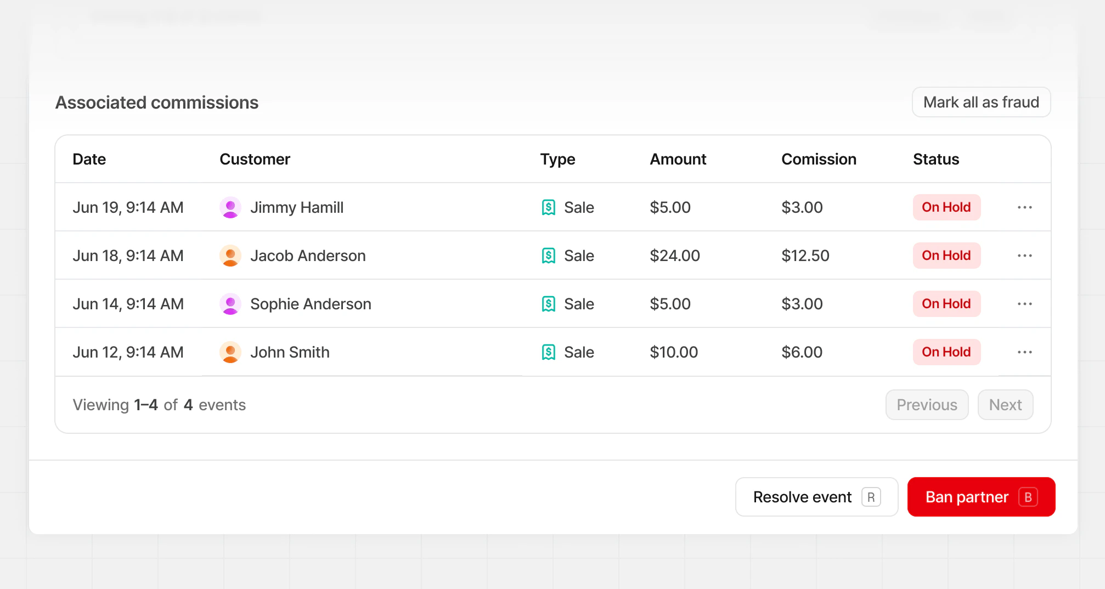Click Jacob Anderson's orange avatar icon

pos(230,256)
